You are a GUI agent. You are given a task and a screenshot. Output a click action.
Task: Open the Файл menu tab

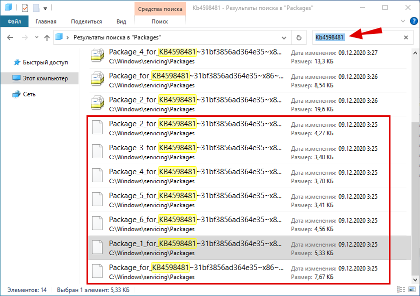14,21
